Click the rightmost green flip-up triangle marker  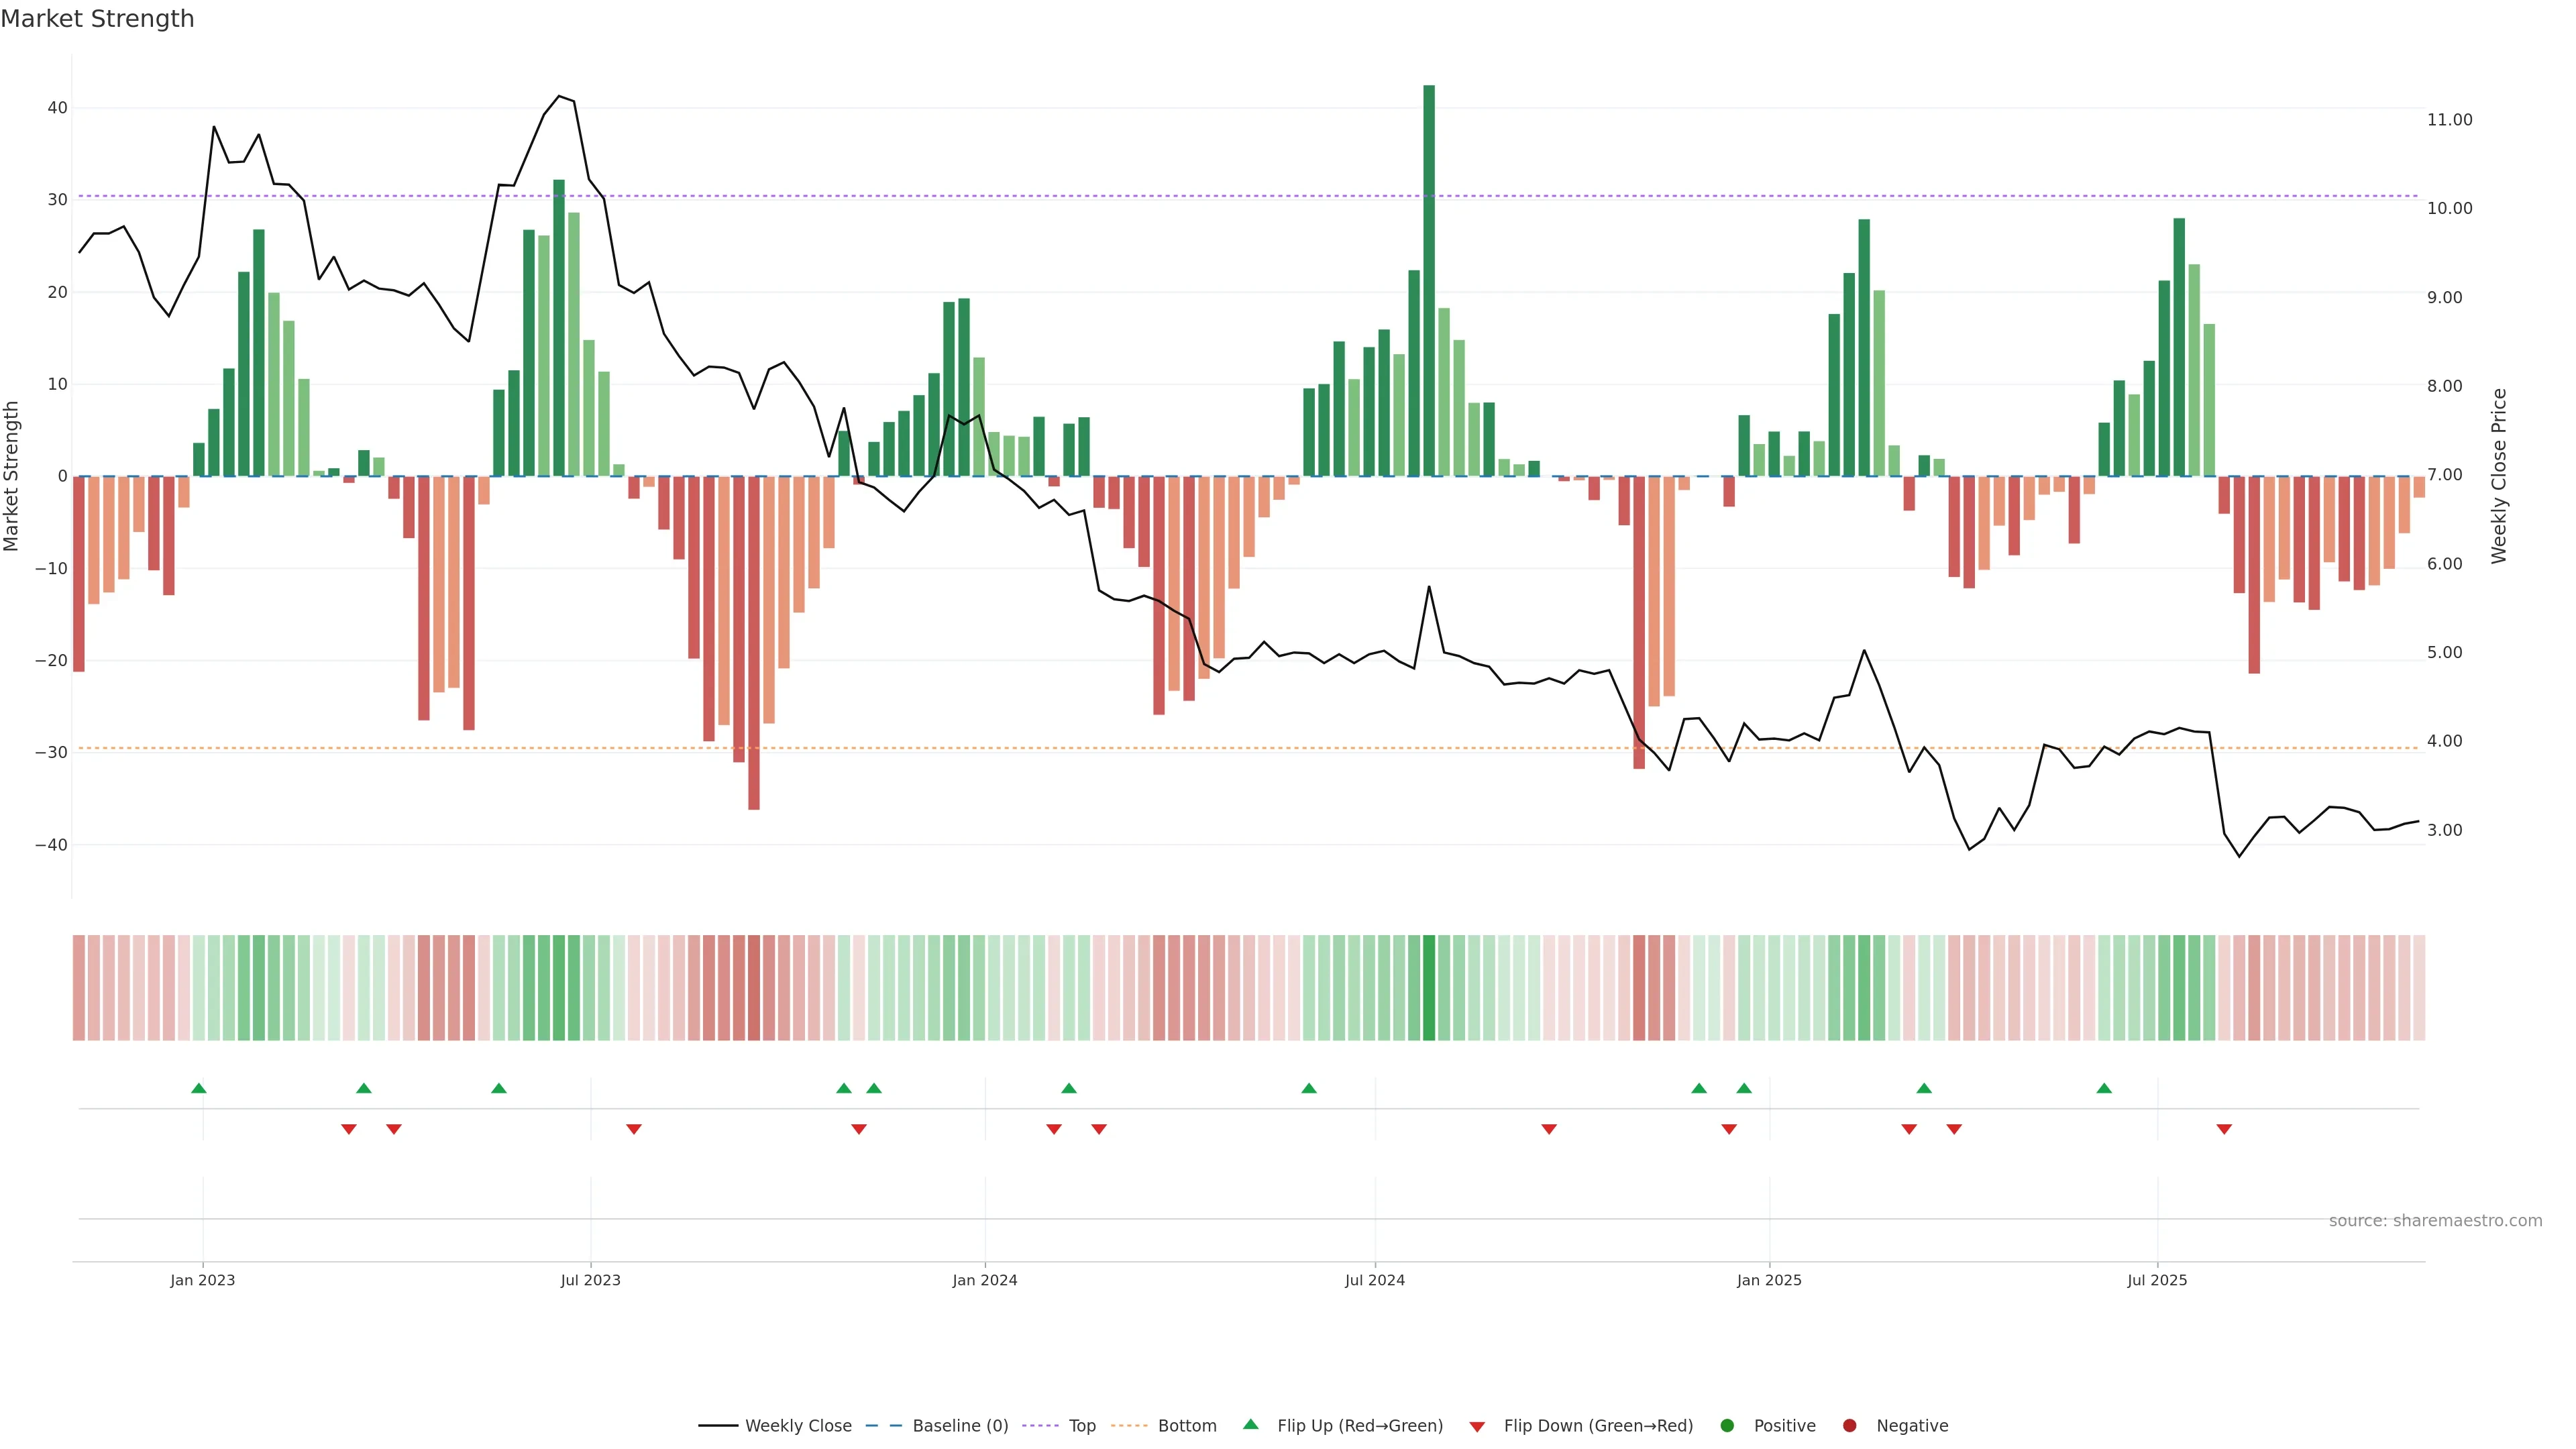coord(2104,1088)
